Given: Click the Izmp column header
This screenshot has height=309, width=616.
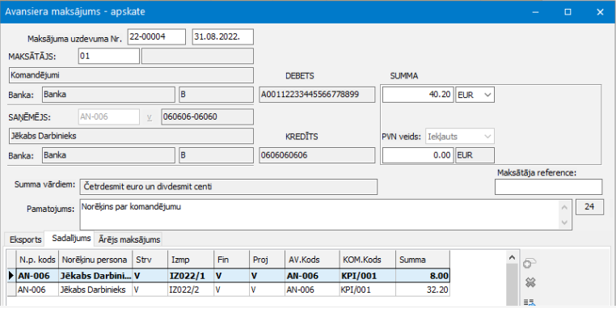Looking at the screenshot, I should [x=191, y=260].
